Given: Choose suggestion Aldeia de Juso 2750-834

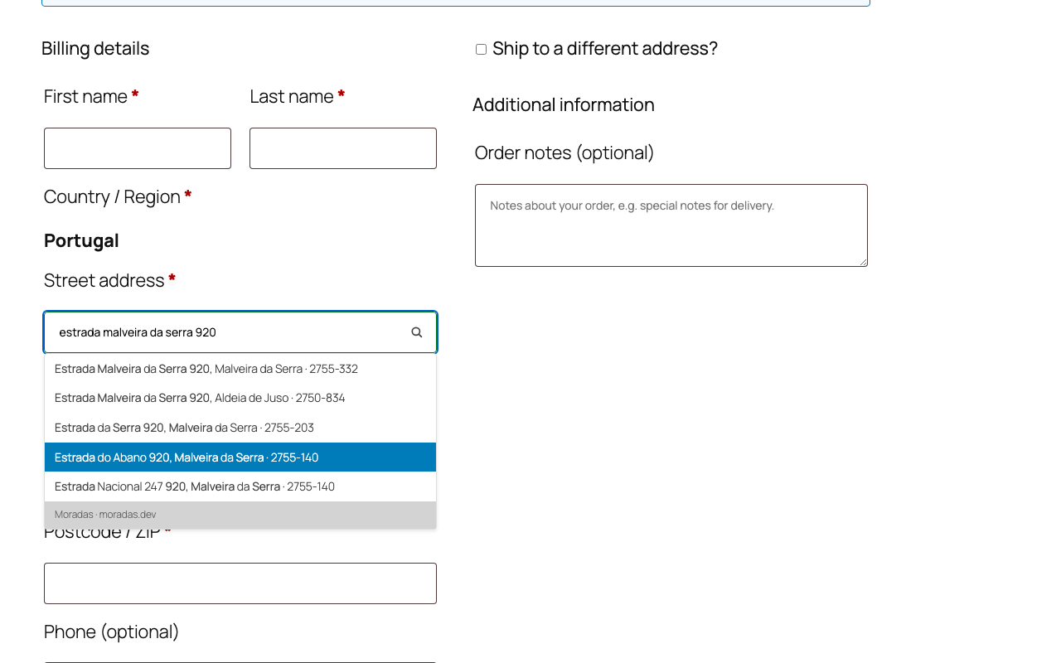Looking at the screenshot, I should pos(240,398).
